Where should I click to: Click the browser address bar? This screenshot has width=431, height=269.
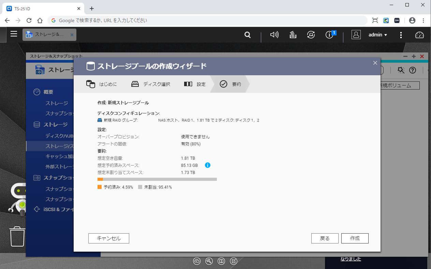pyautogui.click(x=205, y=20)
